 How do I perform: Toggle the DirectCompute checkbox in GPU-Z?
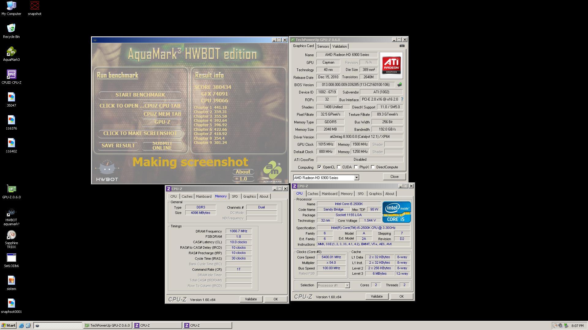click(373, 167)
